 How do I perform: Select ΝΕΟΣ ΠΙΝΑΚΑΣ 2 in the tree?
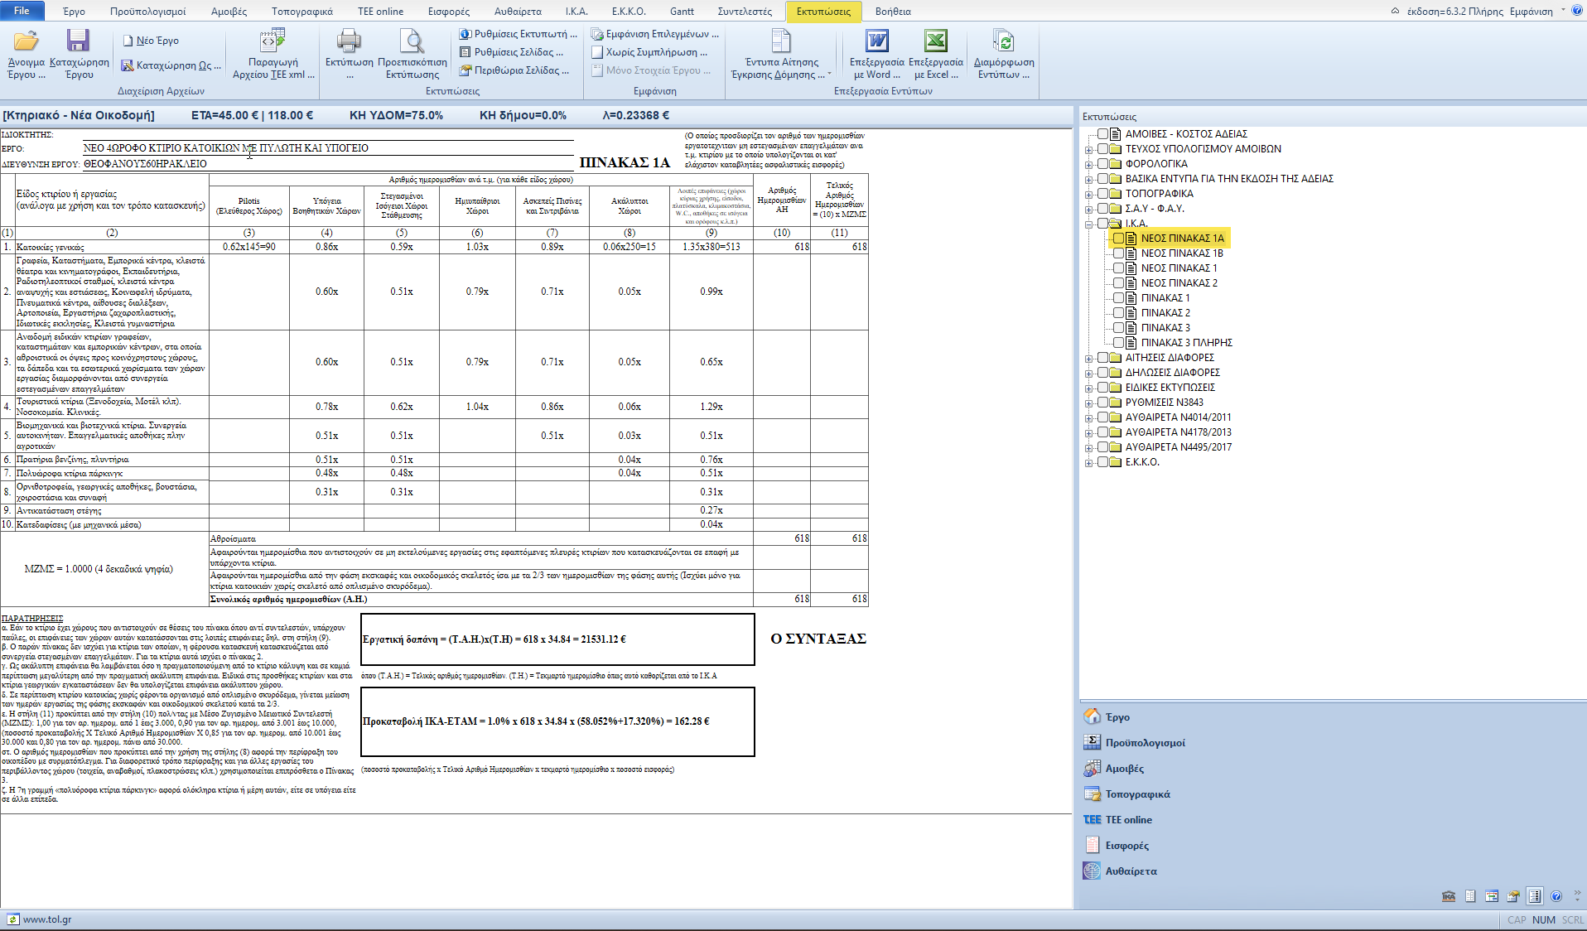point(1179,283)
